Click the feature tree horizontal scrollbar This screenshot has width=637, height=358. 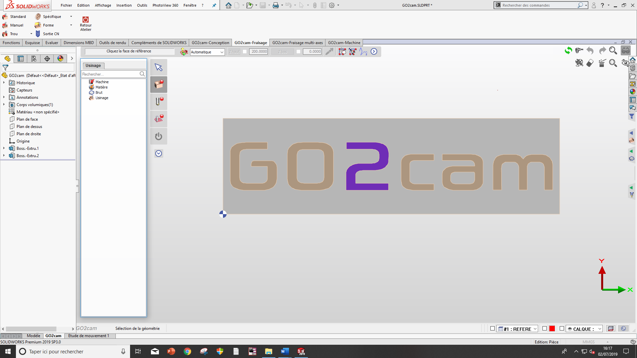31,329
